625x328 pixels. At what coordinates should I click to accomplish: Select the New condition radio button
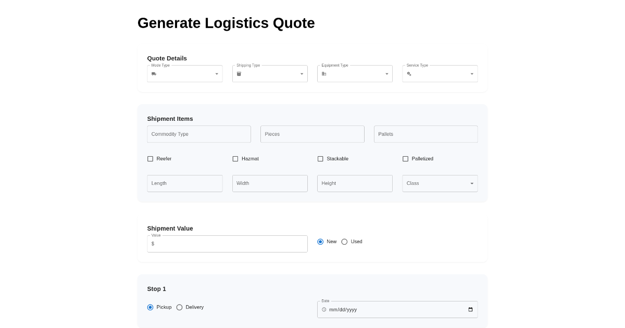click(x=320, y=242)
